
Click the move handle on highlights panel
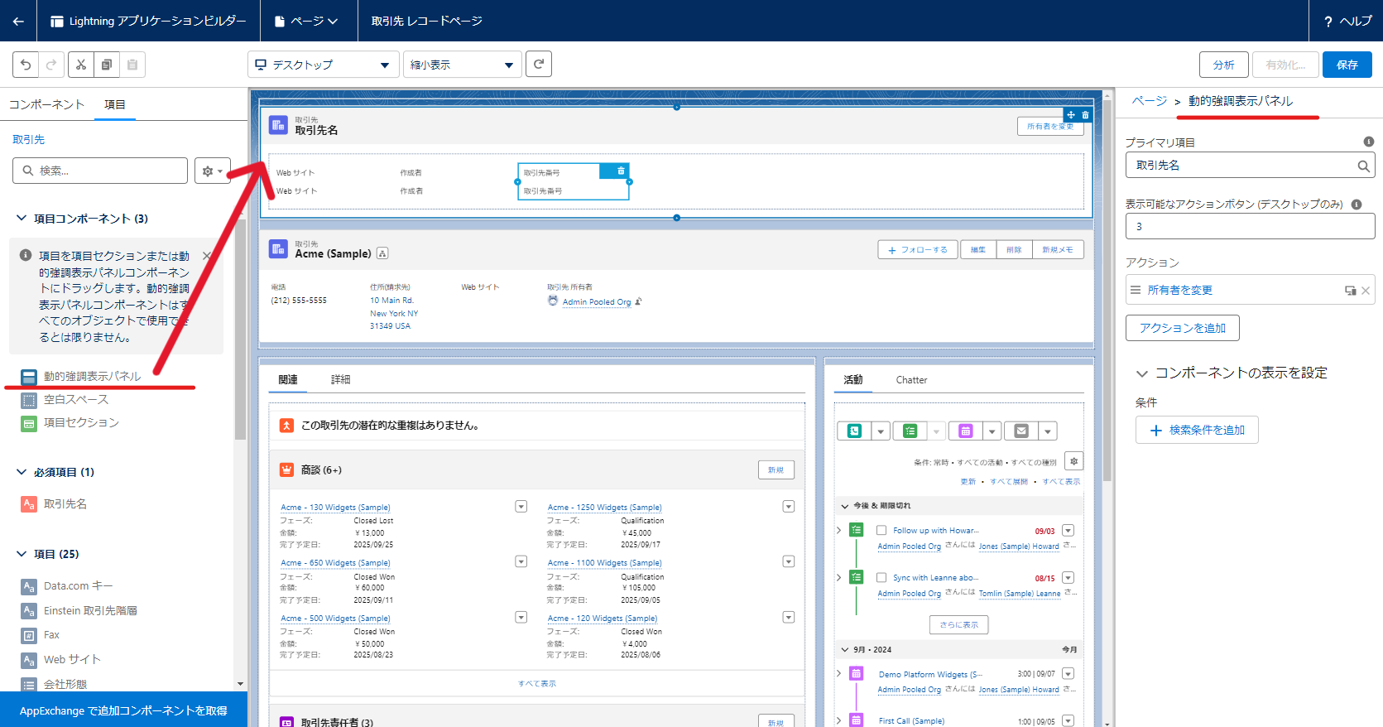pyautogui.click(x=1071, y=115)
